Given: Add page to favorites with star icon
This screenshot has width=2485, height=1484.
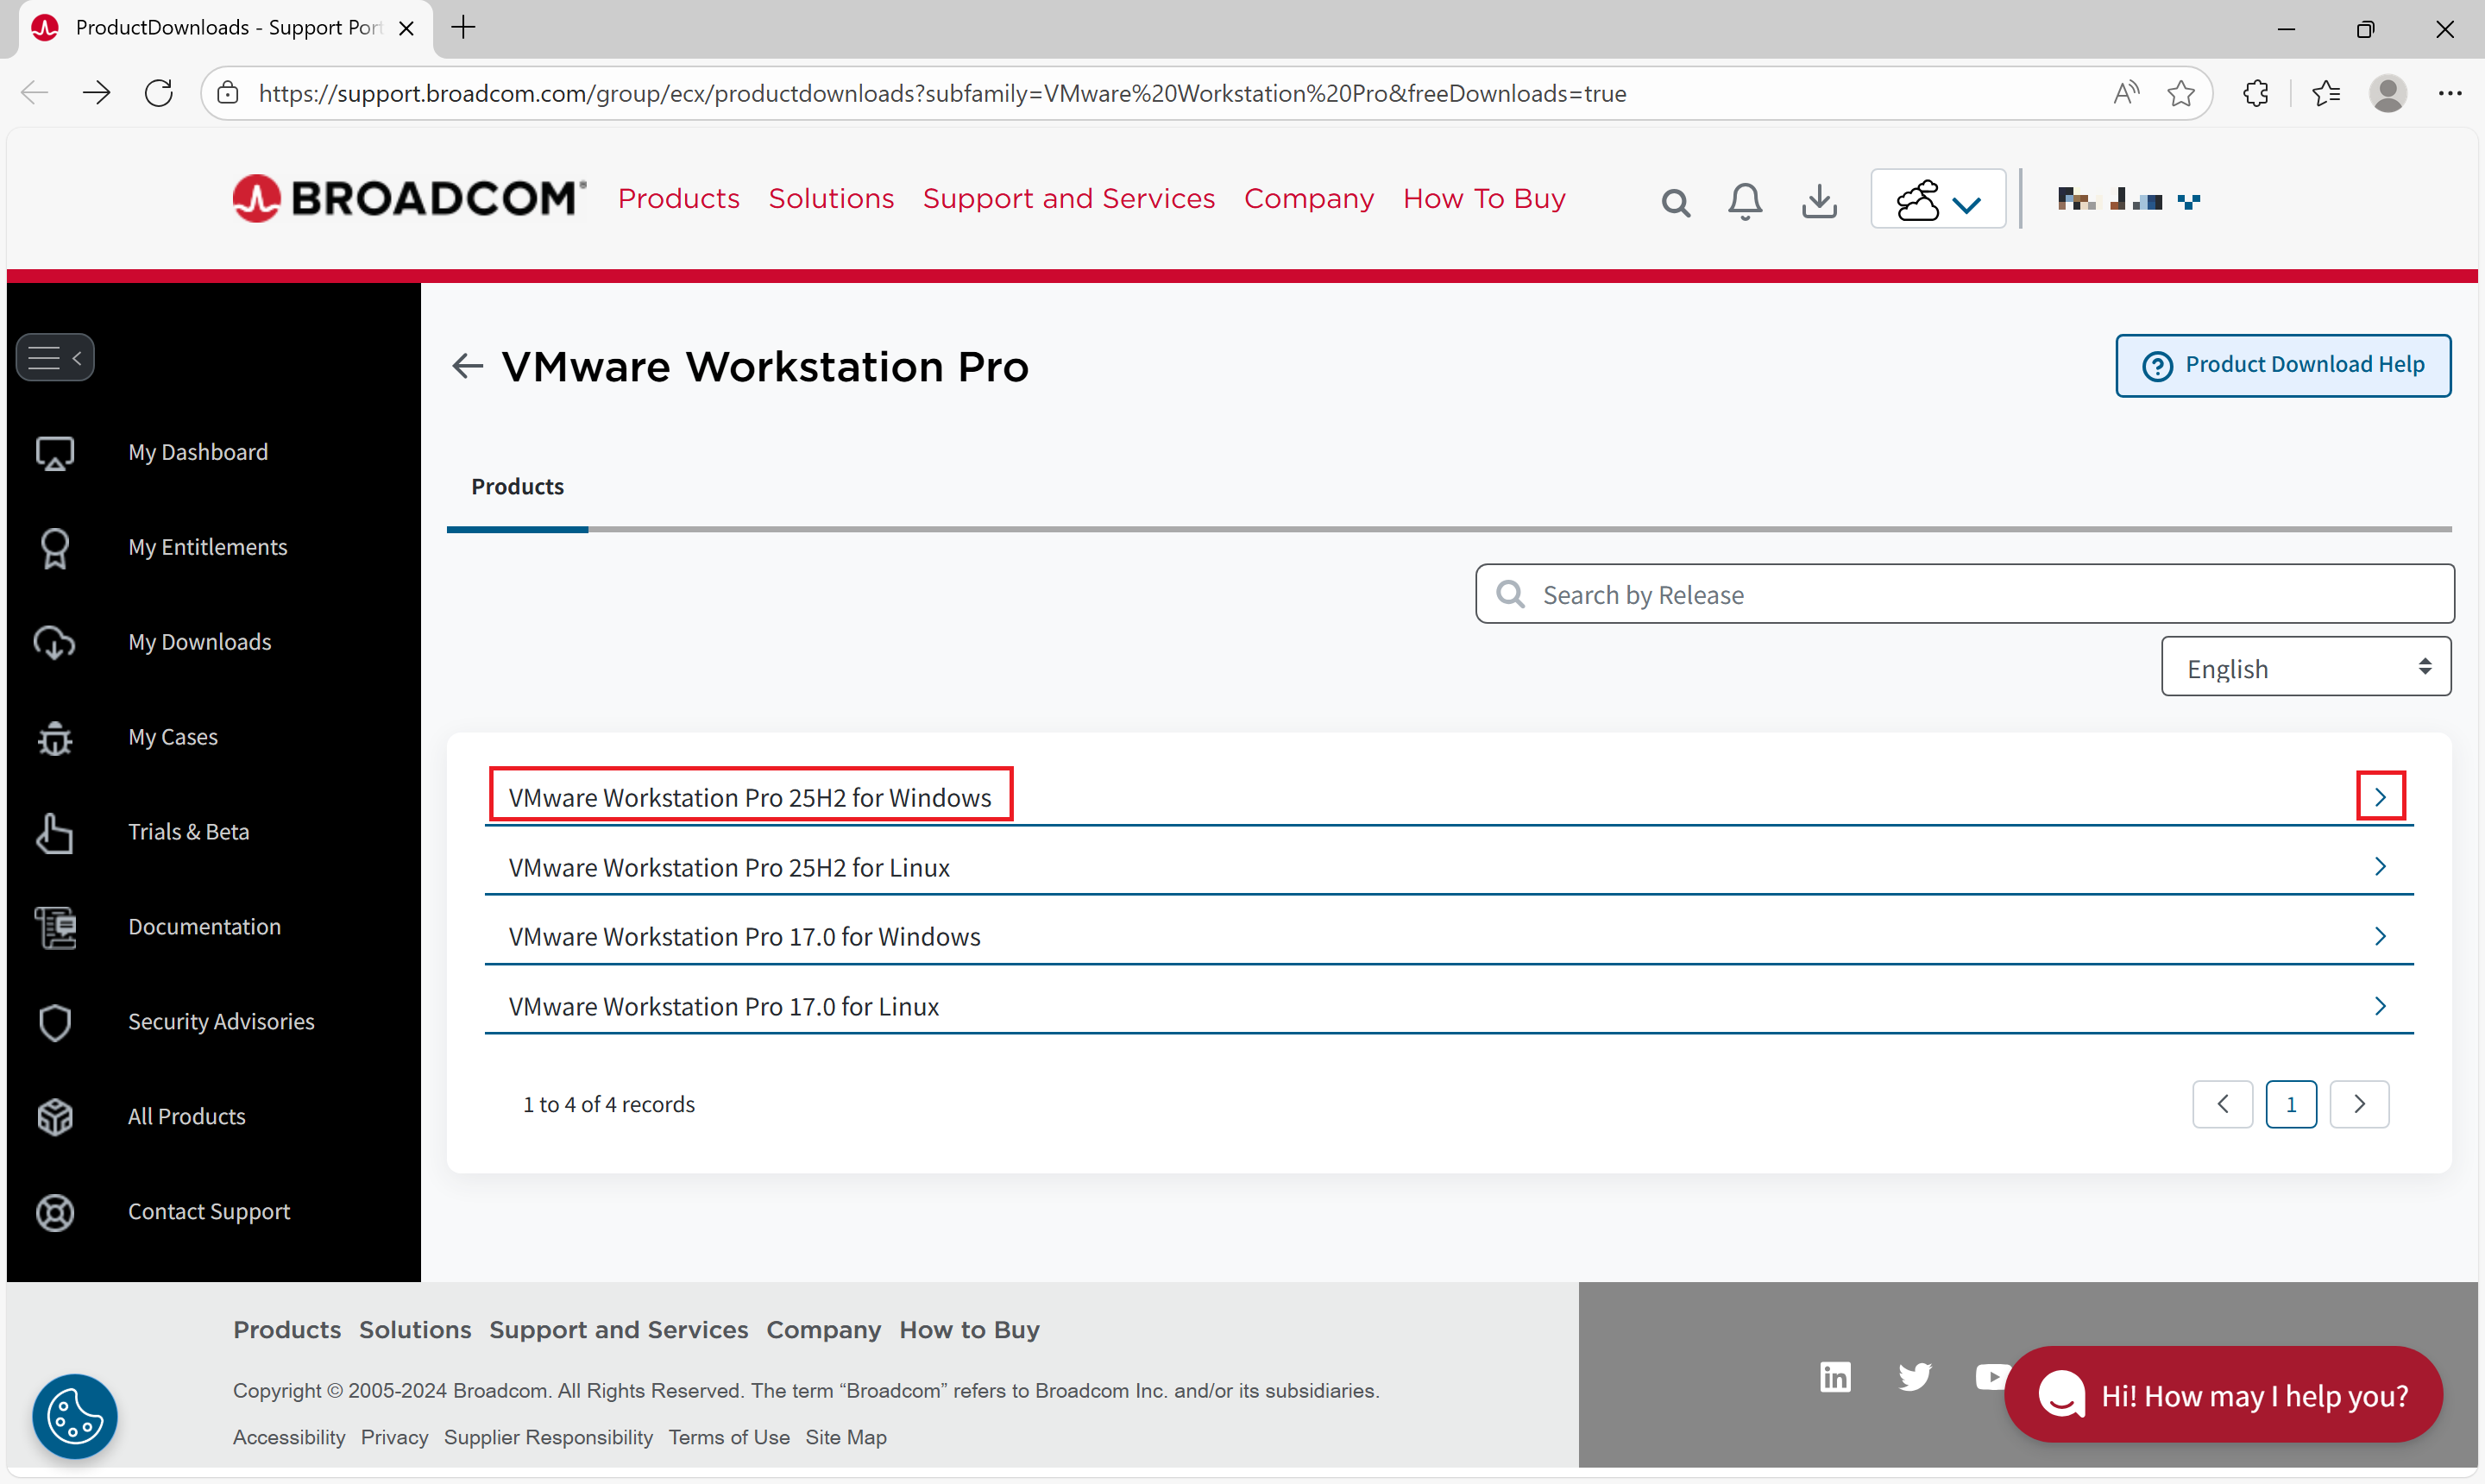Looking at the screenshot, I should click(2181, 94).
